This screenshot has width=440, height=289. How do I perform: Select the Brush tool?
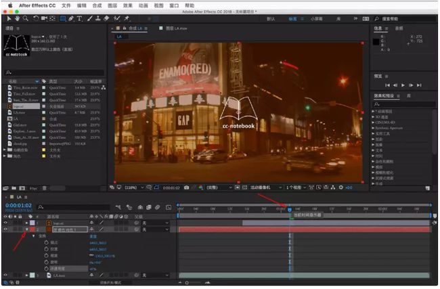point(90,18)
